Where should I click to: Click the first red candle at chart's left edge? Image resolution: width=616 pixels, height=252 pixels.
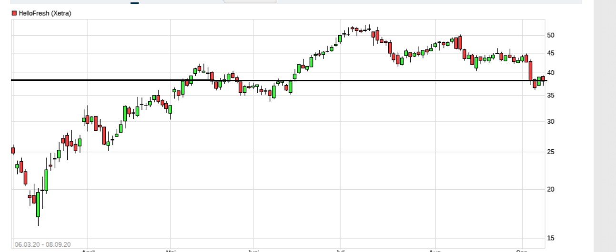[x=13, y=151]
